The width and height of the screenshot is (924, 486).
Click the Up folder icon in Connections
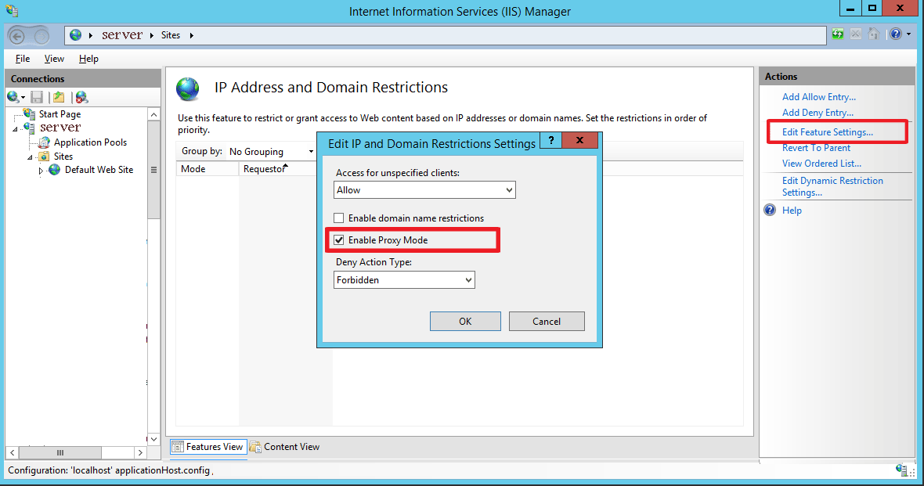[59, 97]
